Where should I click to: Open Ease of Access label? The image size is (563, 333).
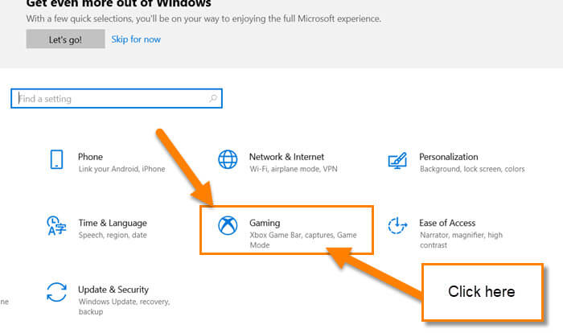[x=447, y=223]
